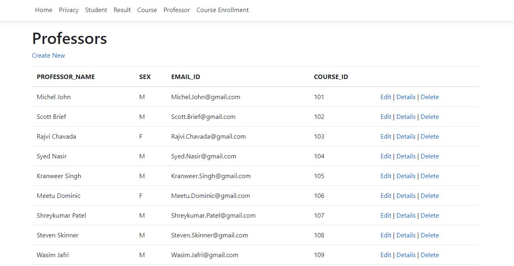Edit professor Michel John
The width and height of the screenshot is (514, 266).
coord(385,97)
